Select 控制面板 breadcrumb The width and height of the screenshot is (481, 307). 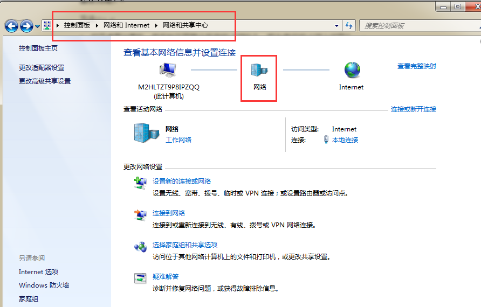point(77,25)
